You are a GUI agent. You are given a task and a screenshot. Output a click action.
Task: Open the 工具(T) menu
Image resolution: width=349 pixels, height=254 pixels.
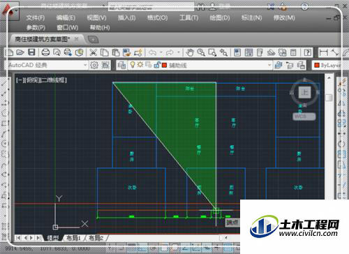188,17
